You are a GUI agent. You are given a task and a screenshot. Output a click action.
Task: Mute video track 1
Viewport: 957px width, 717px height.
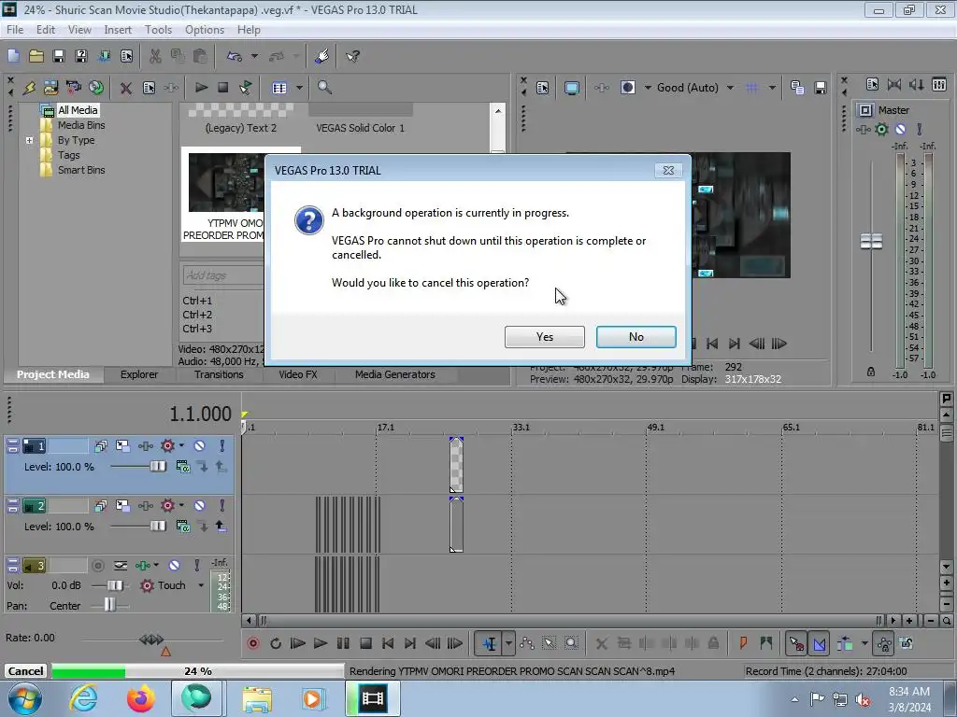click(x=199, y=445)
